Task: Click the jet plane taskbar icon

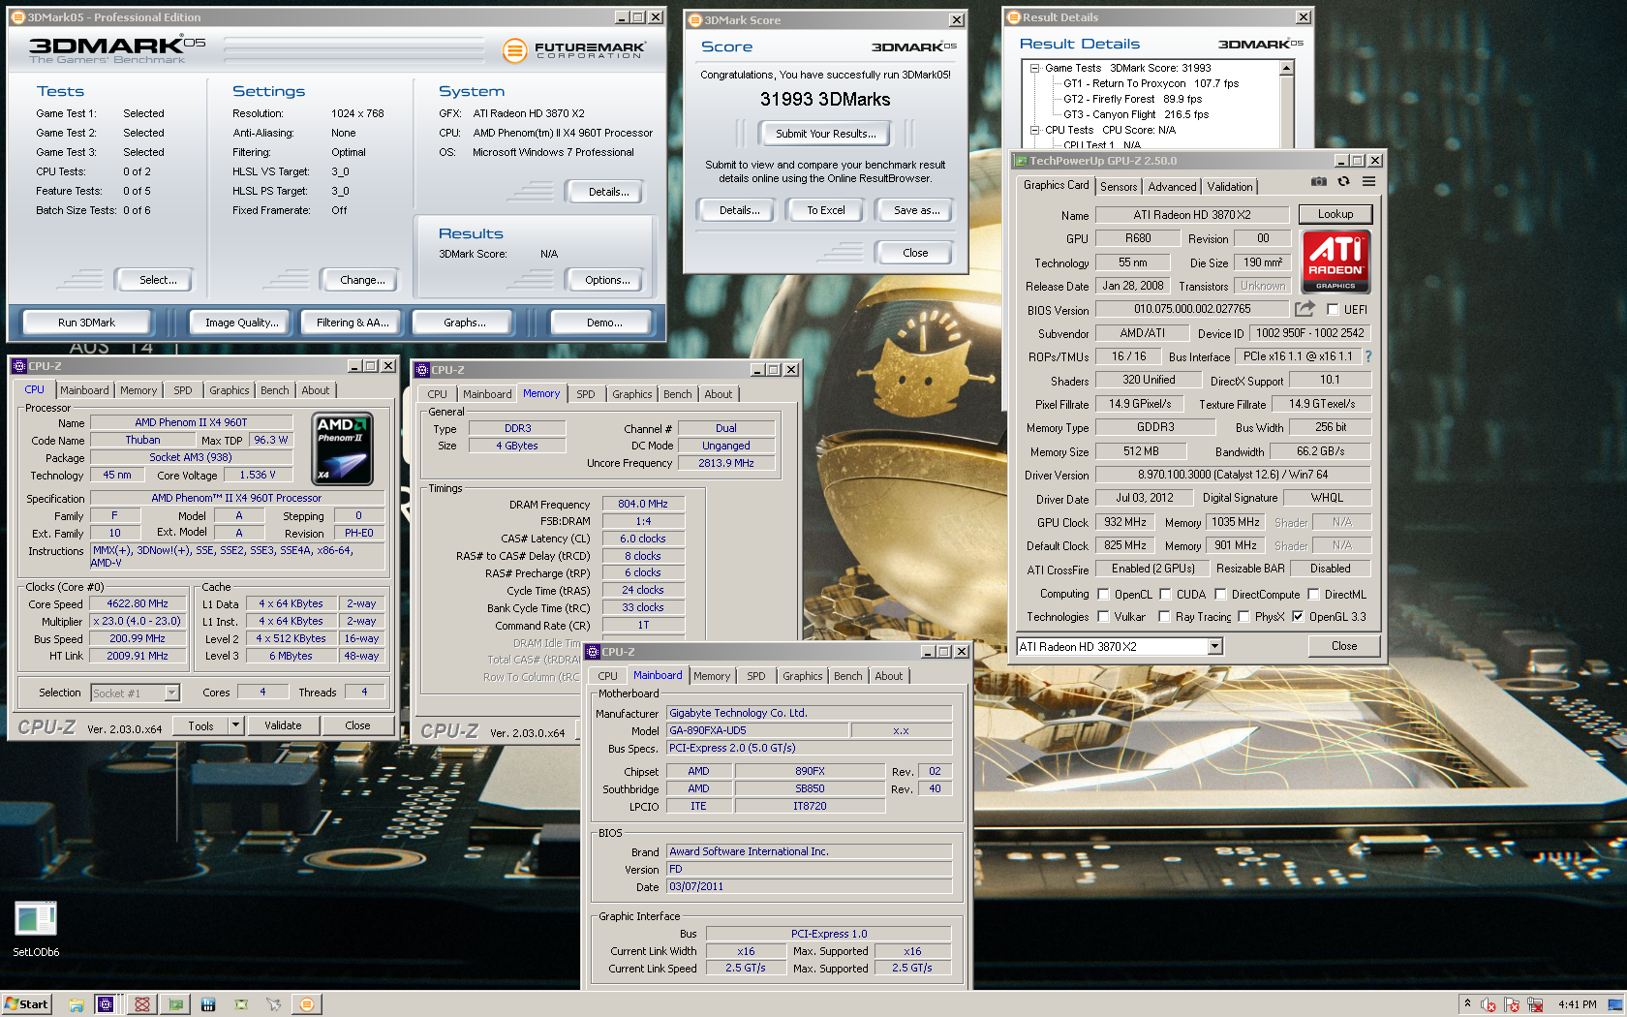Action: point(274,1004)
